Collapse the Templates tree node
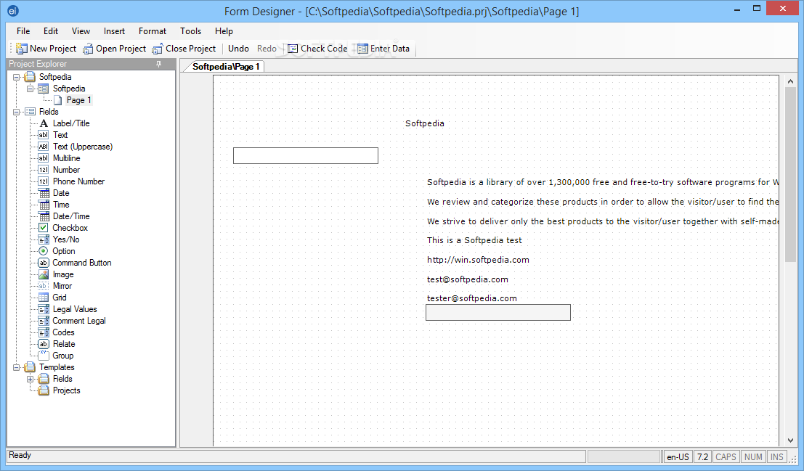The image size is (804, 471). tap(17, 367)
